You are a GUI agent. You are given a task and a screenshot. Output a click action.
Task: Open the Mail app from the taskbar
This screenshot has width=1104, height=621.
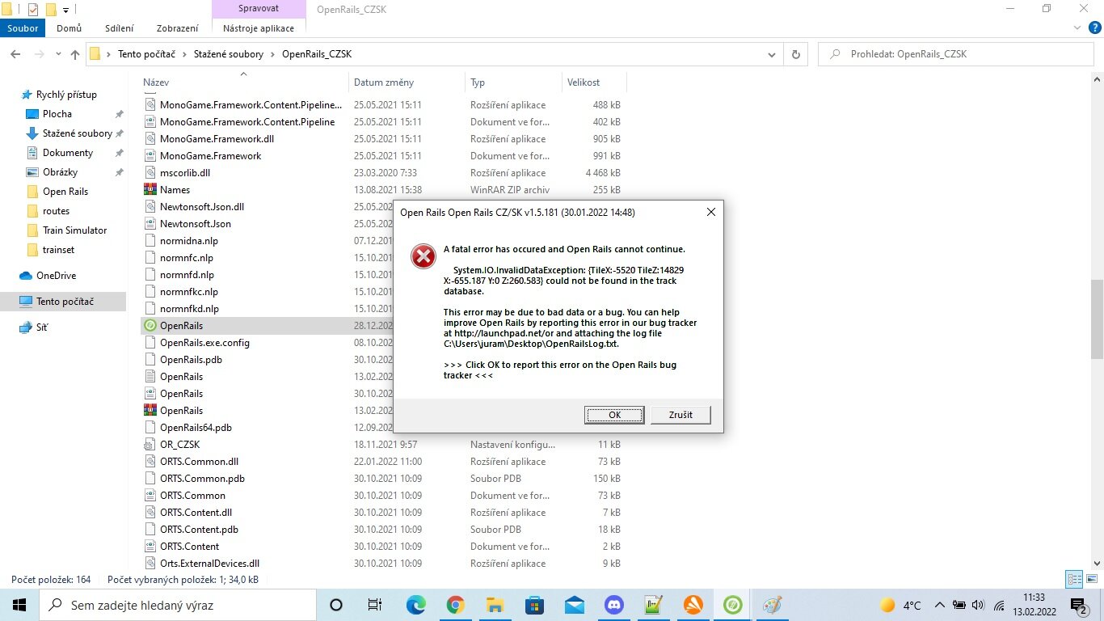coord(574,605)
